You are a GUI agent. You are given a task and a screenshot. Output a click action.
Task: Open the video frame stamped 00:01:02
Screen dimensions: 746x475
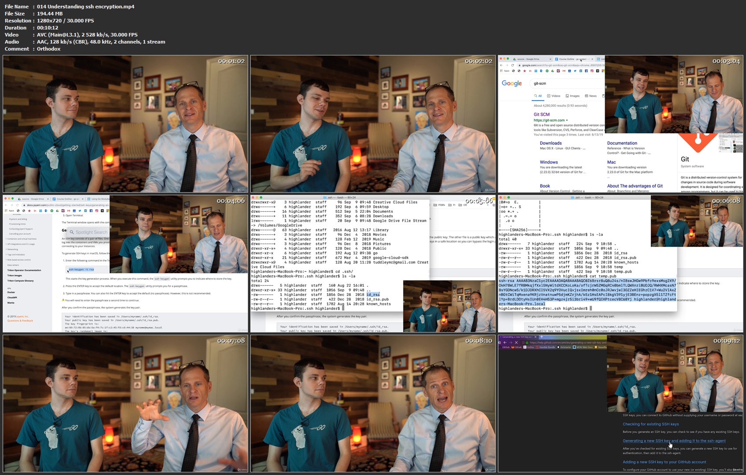[x=126, y=124]
